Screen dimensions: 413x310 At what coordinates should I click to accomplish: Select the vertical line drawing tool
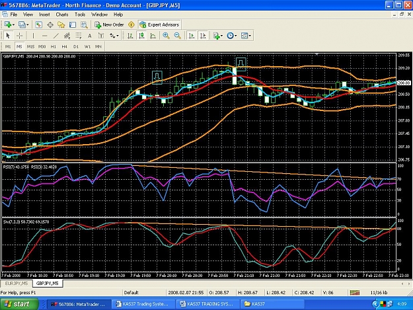pyautogui.click(x=33, y=36)
